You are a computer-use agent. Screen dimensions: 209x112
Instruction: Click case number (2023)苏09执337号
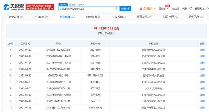58,75
